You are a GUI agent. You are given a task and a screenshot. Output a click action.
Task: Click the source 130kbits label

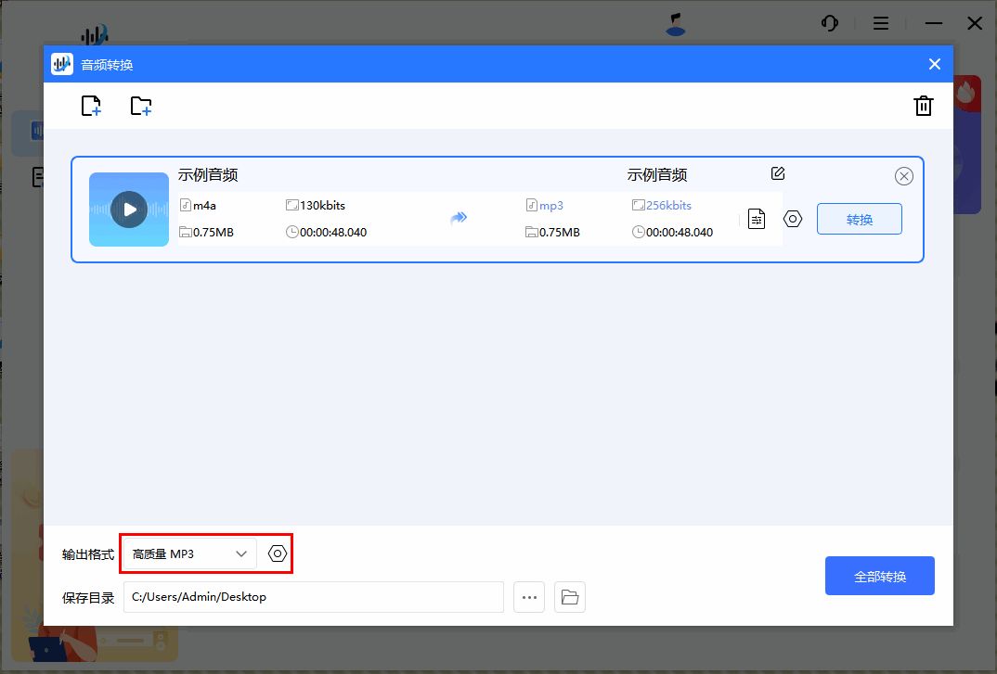click(322, 205)
